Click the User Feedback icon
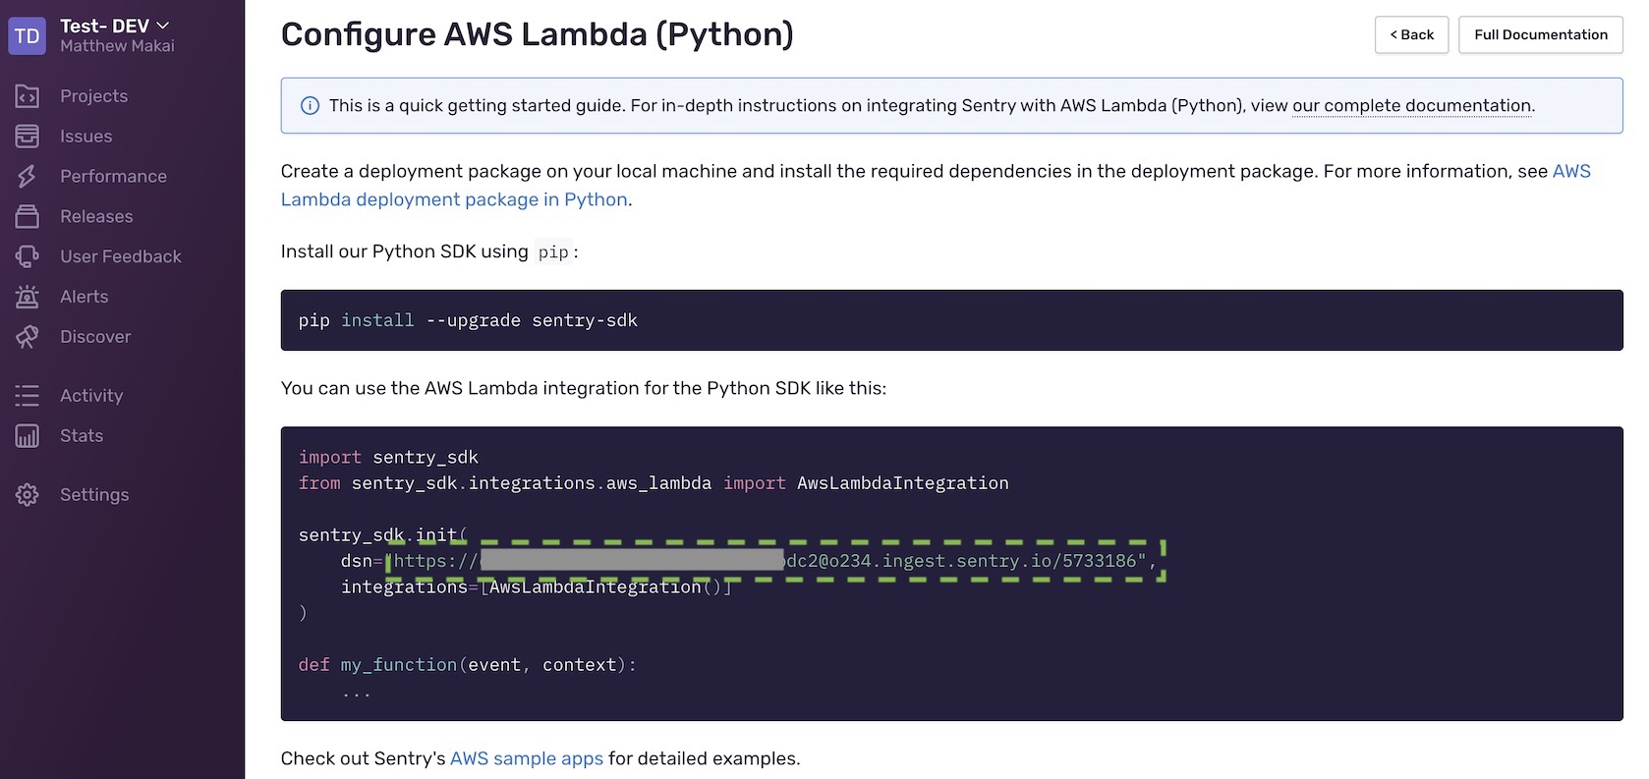Viewport: 1649px width, 779px height. tap(28, 256)
